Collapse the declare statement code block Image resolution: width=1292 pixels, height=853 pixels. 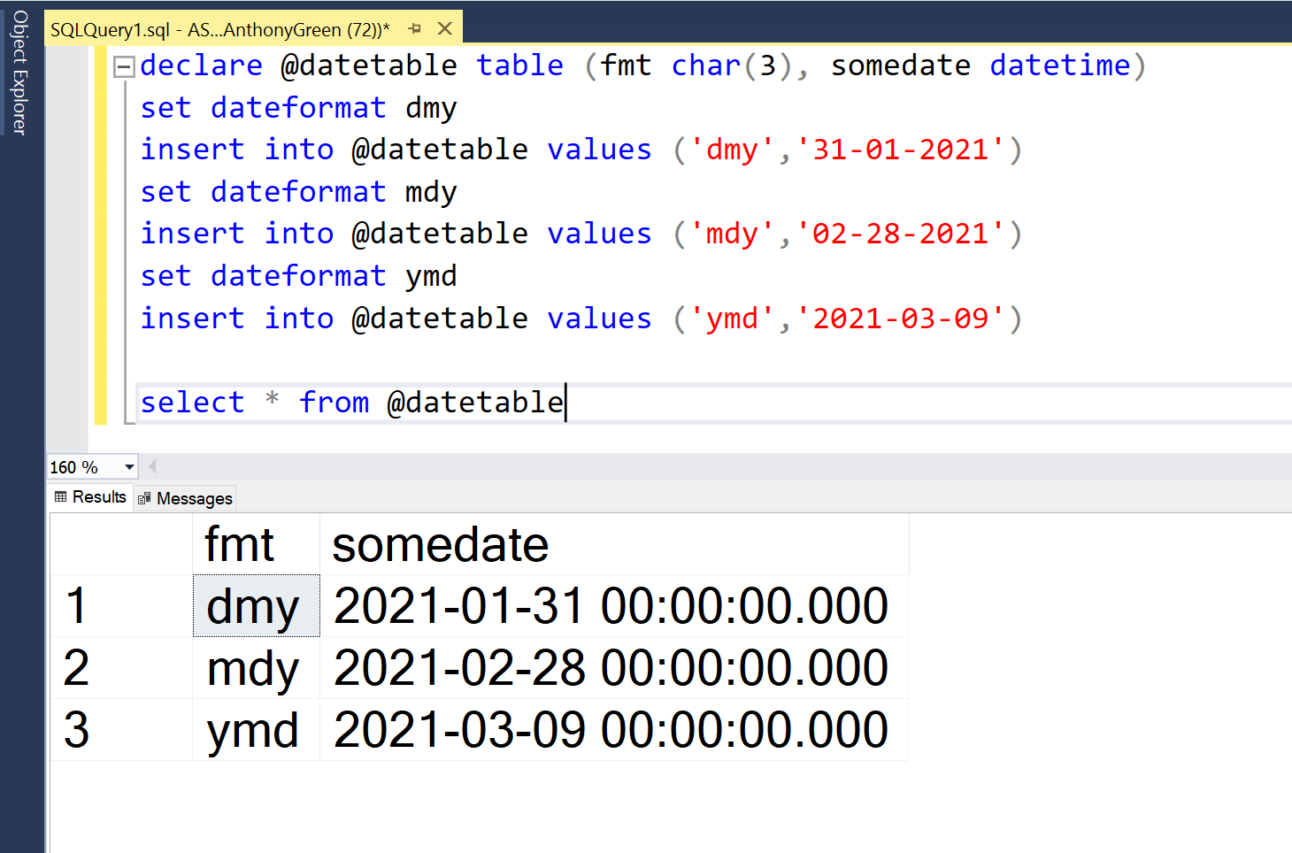125,66
